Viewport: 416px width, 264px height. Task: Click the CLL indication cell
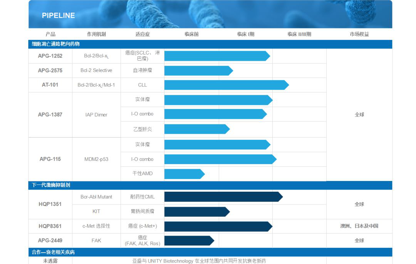click(x=143, y=85)
